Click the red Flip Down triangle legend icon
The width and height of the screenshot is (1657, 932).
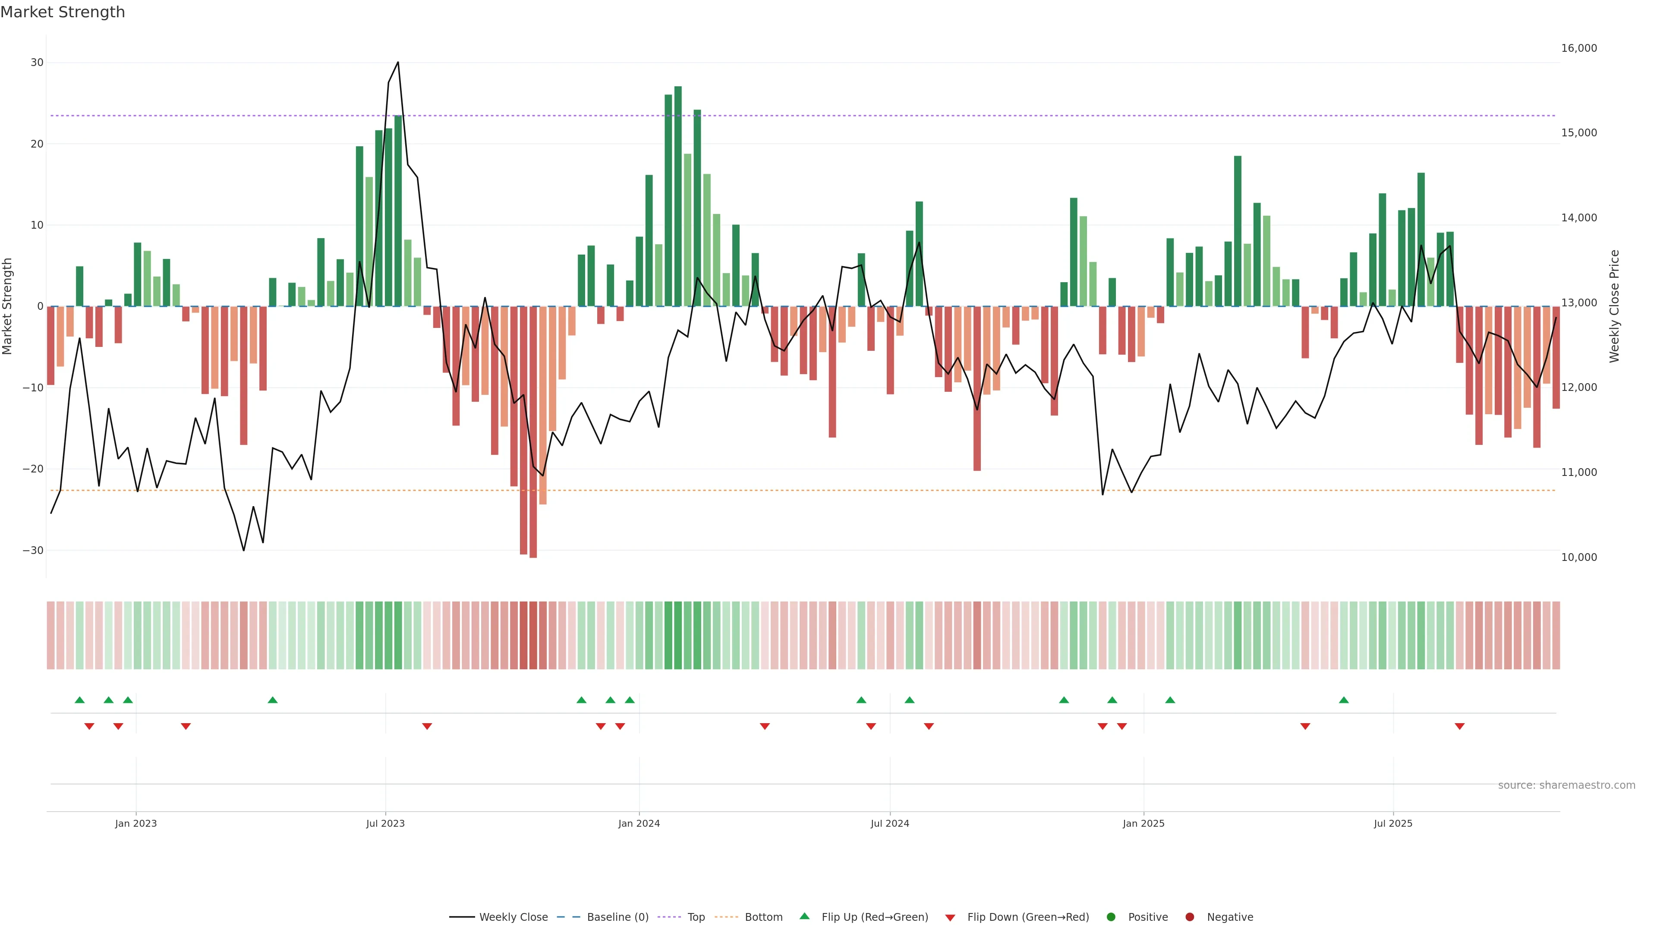click(x=950, y=917)
